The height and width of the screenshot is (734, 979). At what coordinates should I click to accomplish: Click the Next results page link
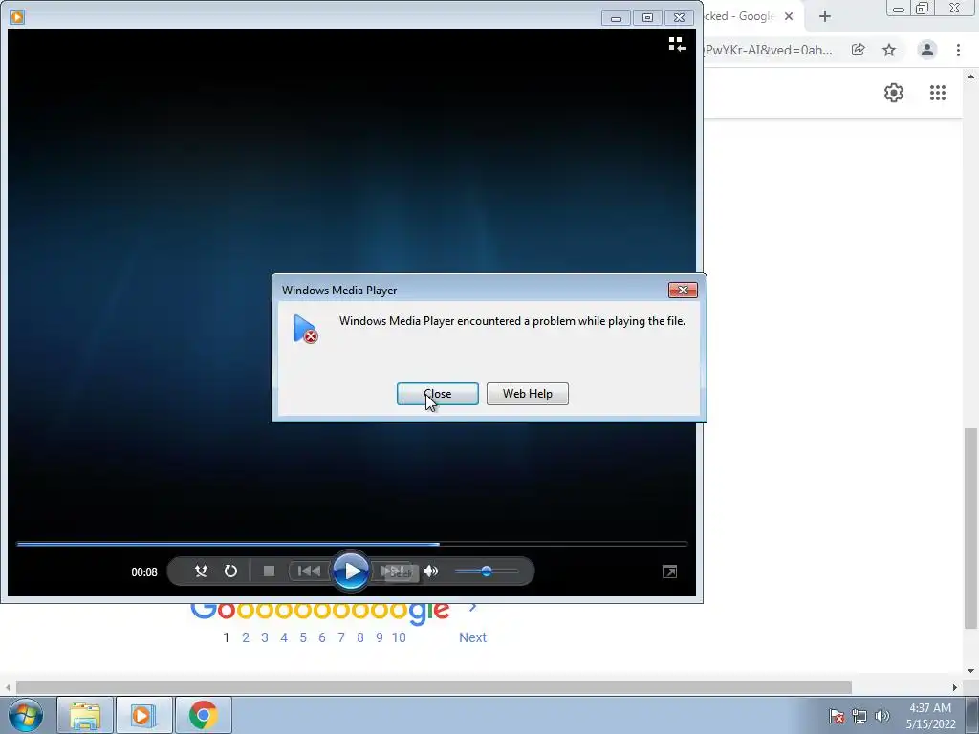click(472, 637)
